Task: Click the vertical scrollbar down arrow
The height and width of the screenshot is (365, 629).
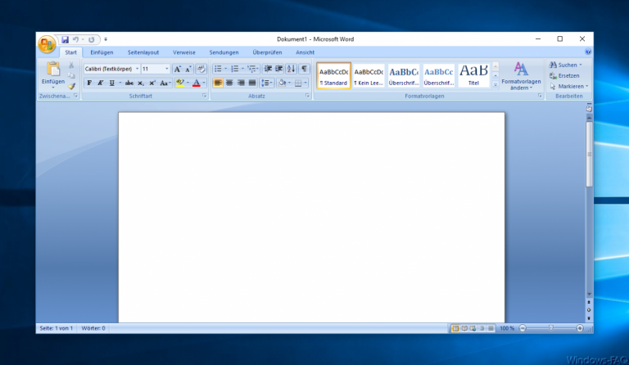Action: [589, 294]
